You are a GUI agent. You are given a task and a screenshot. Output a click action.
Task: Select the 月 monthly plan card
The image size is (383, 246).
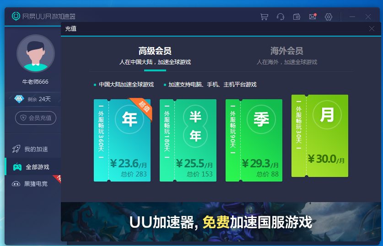point(320,136)
